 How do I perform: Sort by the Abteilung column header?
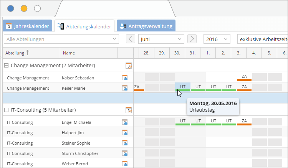pos(17,53)
